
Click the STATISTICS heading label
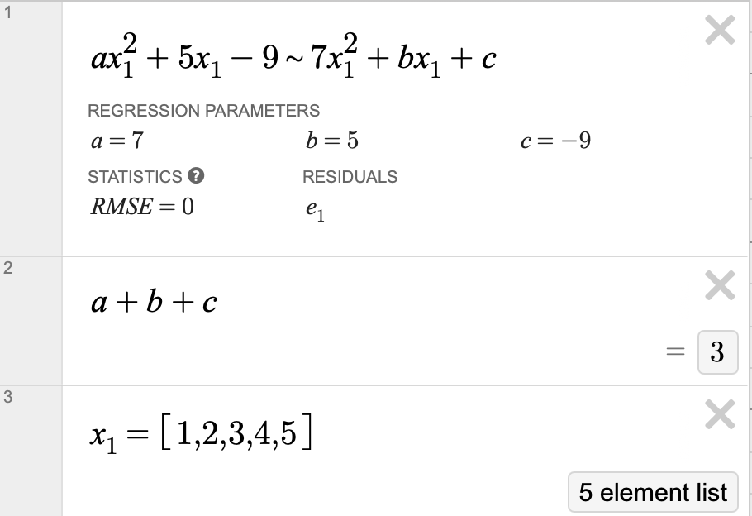pos(135,177)
